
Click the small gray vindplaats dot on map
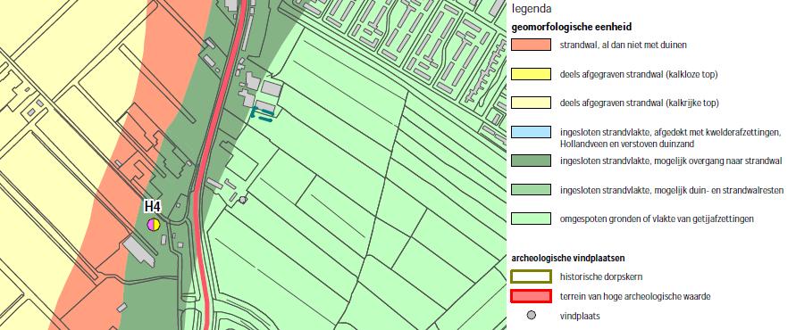pyautogui.click(x=243, y=200)
